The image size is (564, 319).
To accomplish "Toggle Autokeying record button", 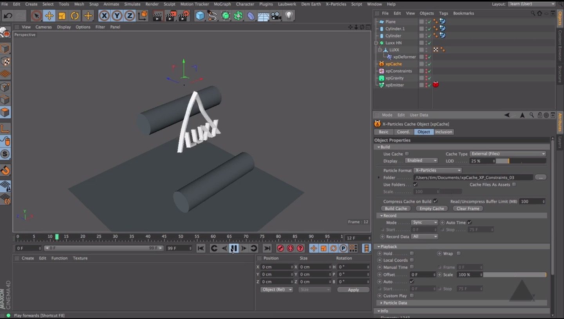I will [290, 248].
